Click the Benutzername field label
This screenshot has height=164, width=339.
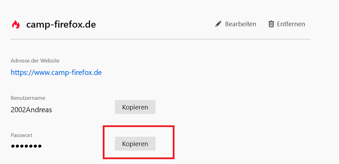click(28, 98)
